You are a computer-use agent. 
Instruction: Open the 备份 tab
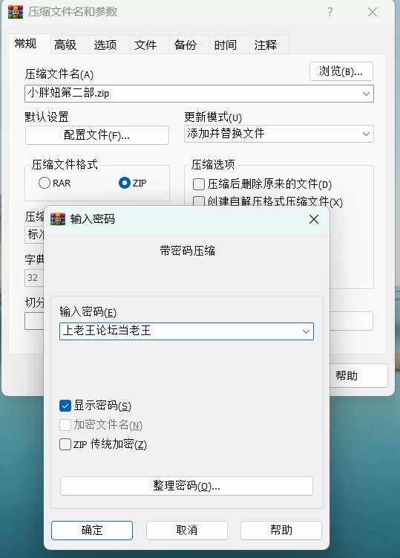click(186, 45)
